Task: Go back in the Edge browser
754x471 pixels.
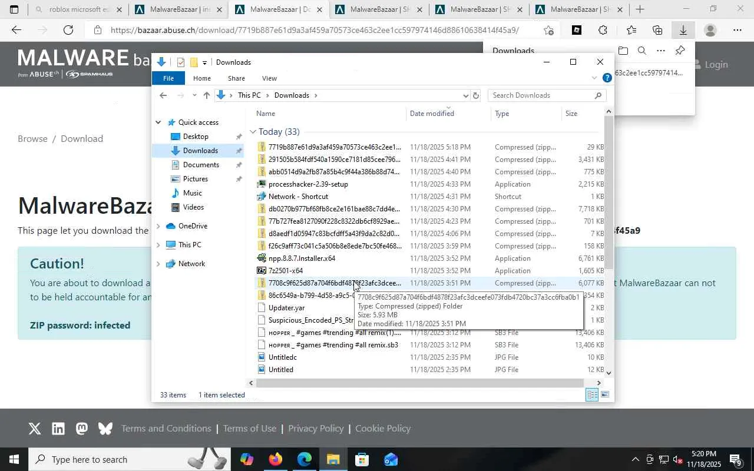Action: (x=16, y=30)
